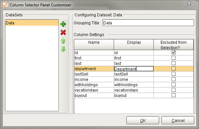Select the id name cell

[x=94, y=53]
